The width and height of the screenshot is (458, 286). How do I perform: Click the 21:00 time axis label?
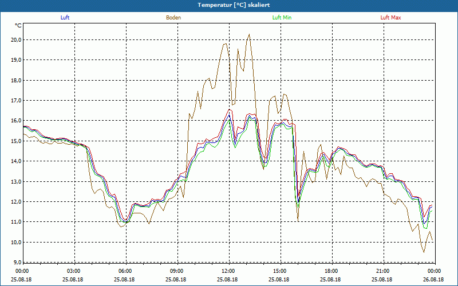pyautogui.click(x=382, y=271)
